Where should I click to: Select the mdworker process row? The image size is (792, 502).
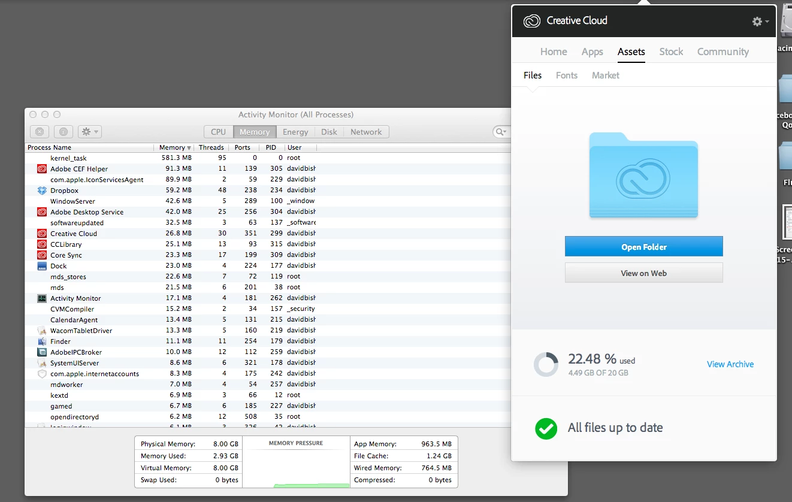pyautogui.click(x=268, y=385)
